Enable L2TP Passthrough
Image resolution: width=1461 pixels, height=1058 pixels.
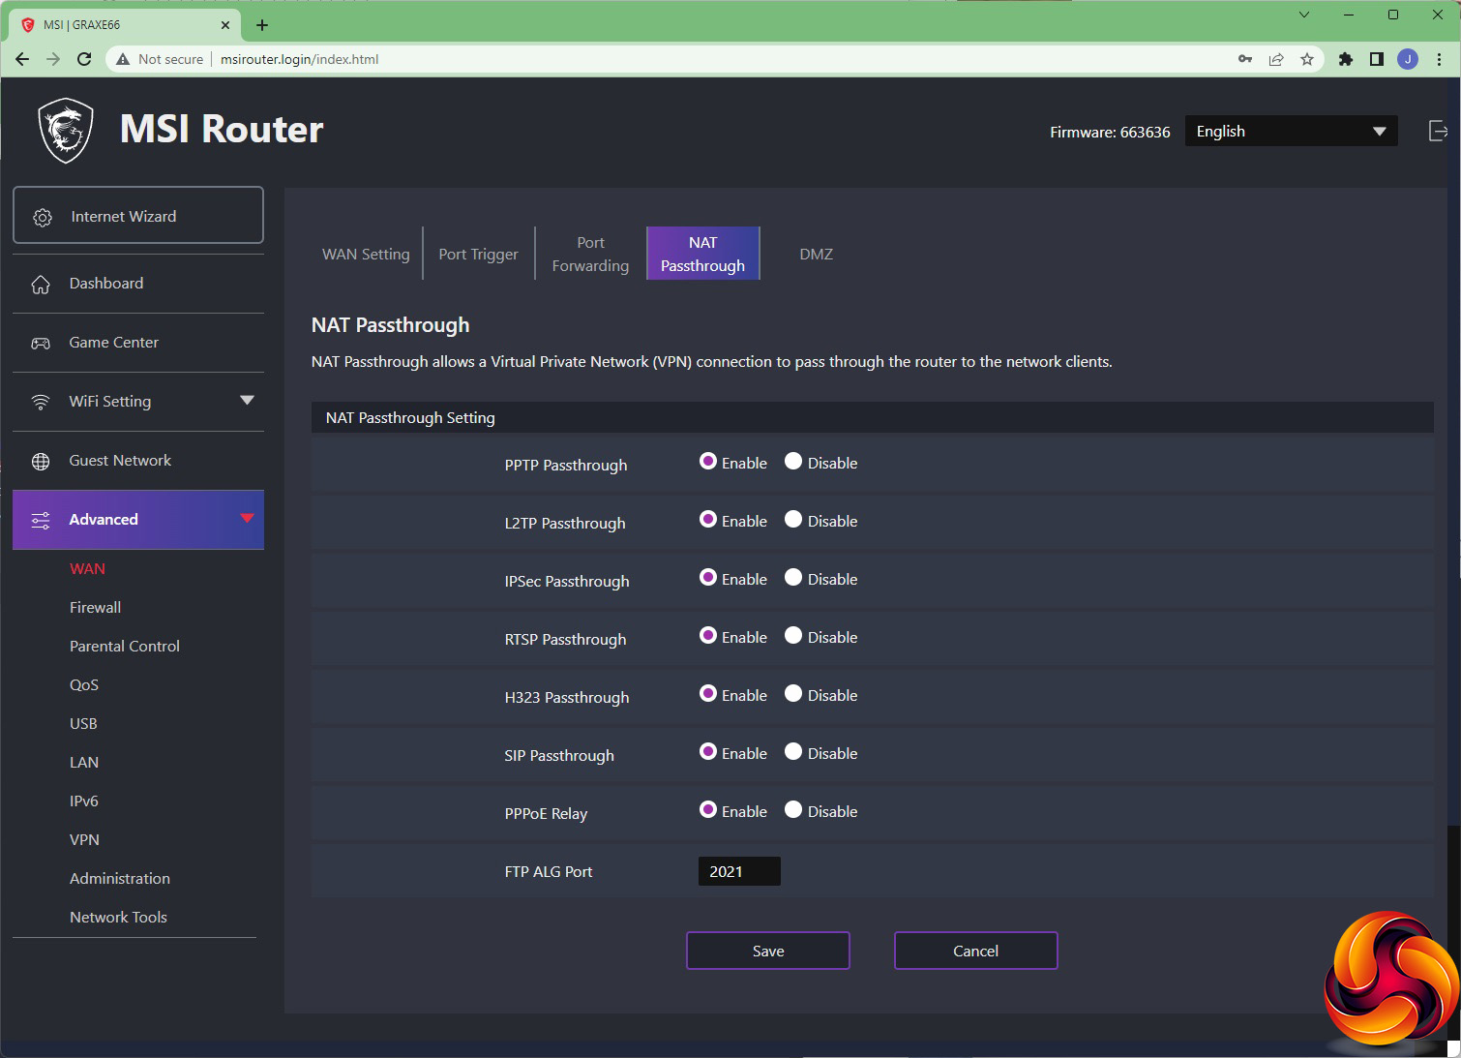(x=708, y=520)
